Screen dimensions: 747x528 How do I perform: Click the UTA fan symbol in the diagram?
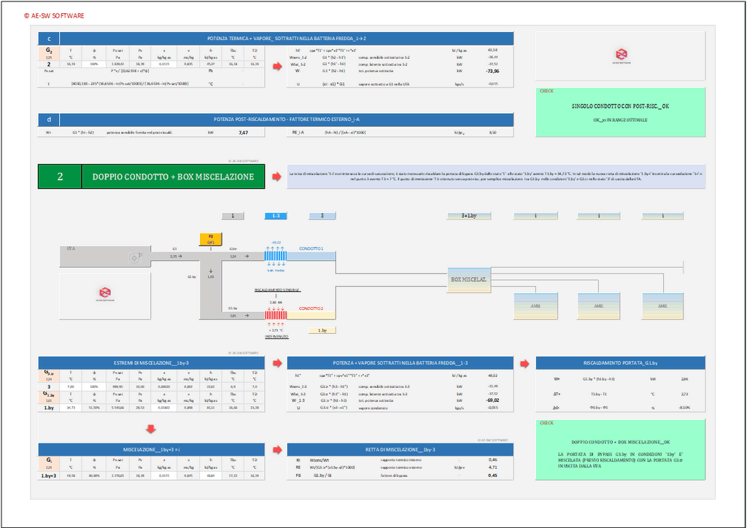coord(136,257)
